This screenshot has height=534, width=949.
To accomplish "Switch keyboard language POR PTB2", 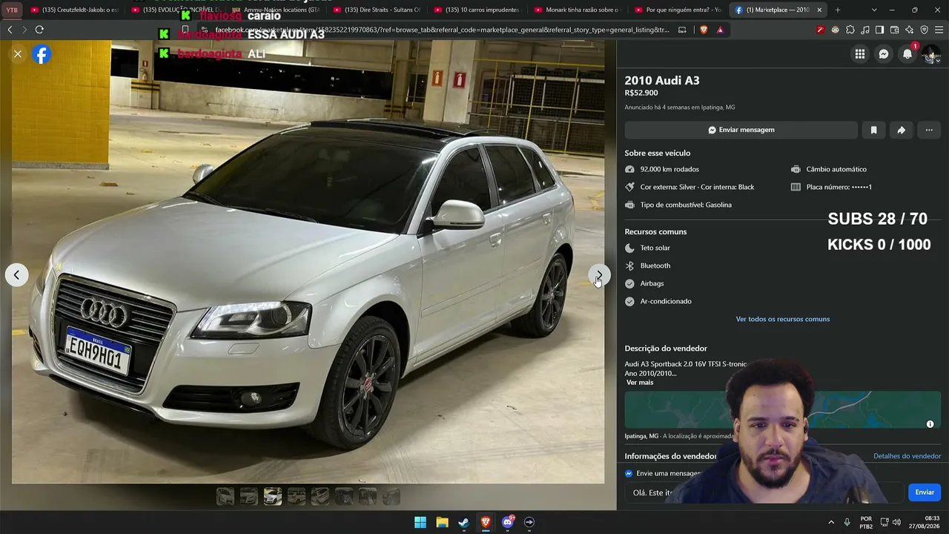I will [866, 522].
